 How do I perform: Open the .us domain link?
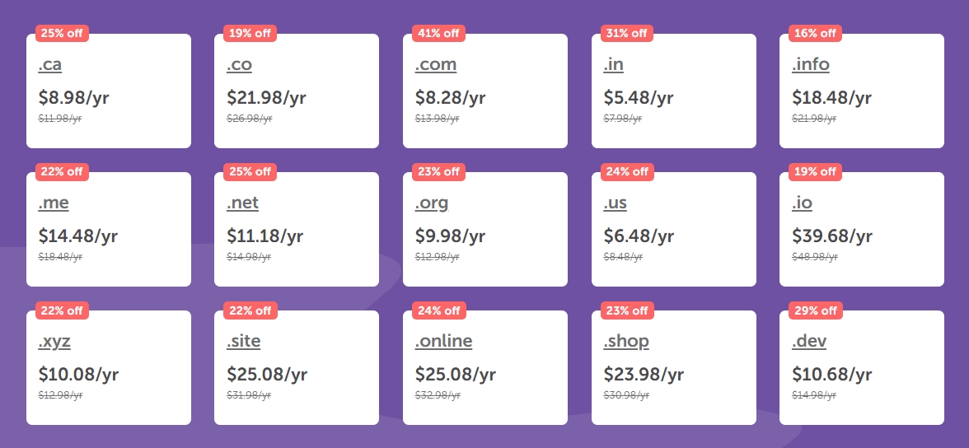(615, 203)
